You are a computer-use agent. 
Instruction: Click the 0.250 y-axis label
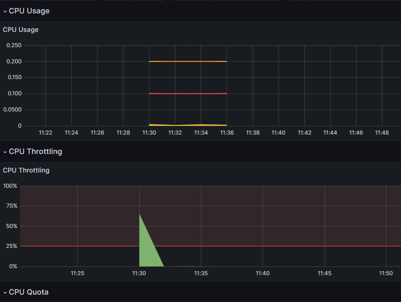[14, 45]
